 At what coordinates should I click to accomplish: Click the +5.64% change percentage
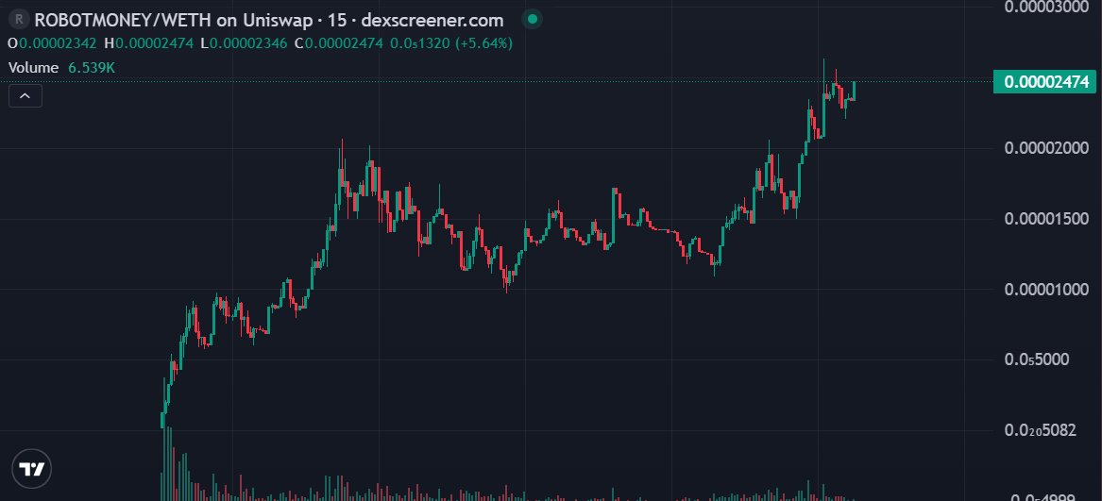pyautogui.click(x=484, y=43)
